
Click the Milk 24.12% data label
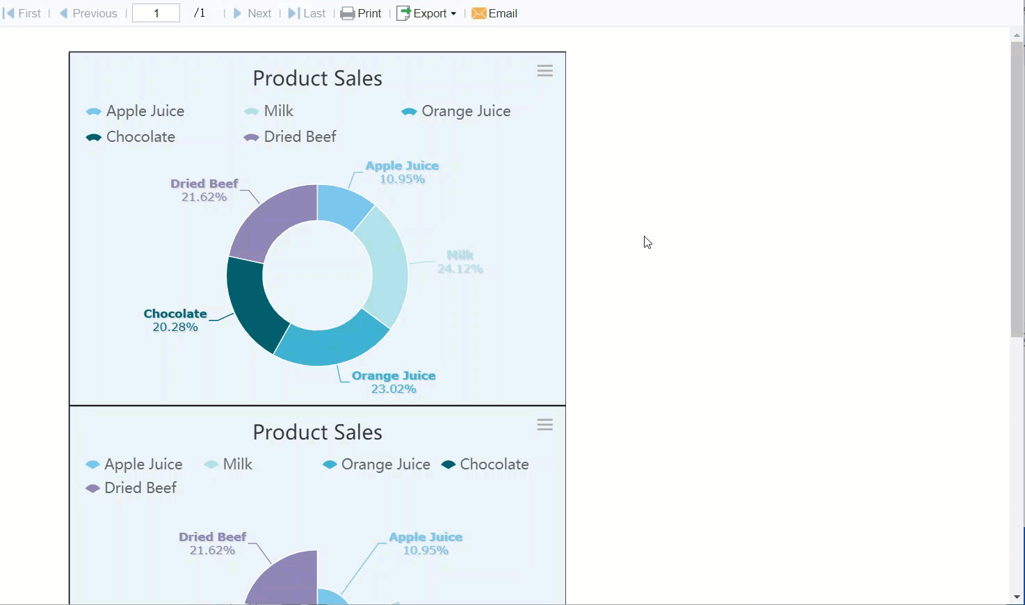(460, 262)
